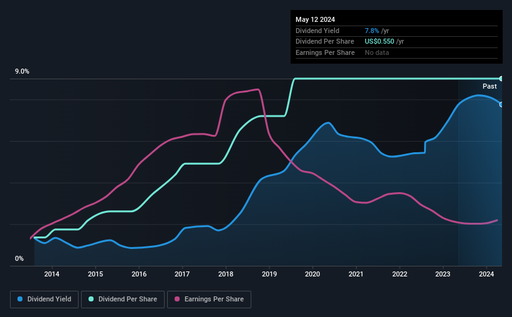
Task: Toggle the Earnings Per Share legend item
Action: click(209, 300)
